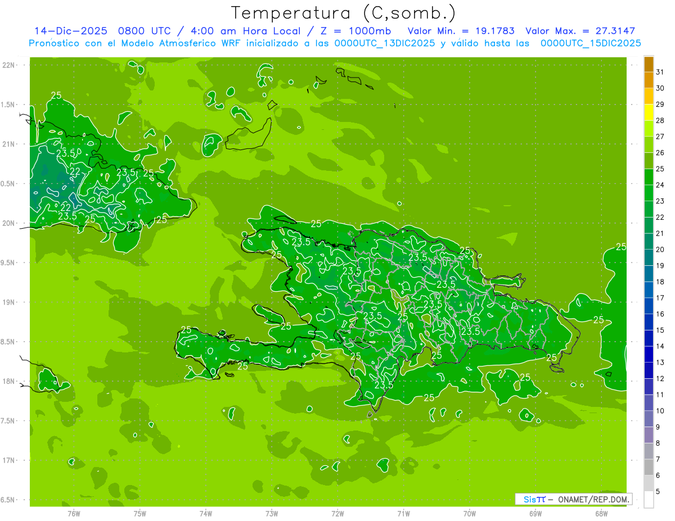The width and height of the screenshot is (675, 521).
Task: Click the '68W' longitude axis label
Action: pyautogui.click(x=601, y=513)
